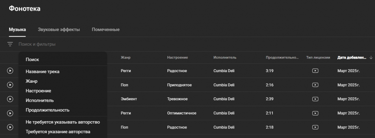This screenshot has height=138, width=375.
Task: Sort by the Продолжительность column header
Action: [x=282, y=57]
